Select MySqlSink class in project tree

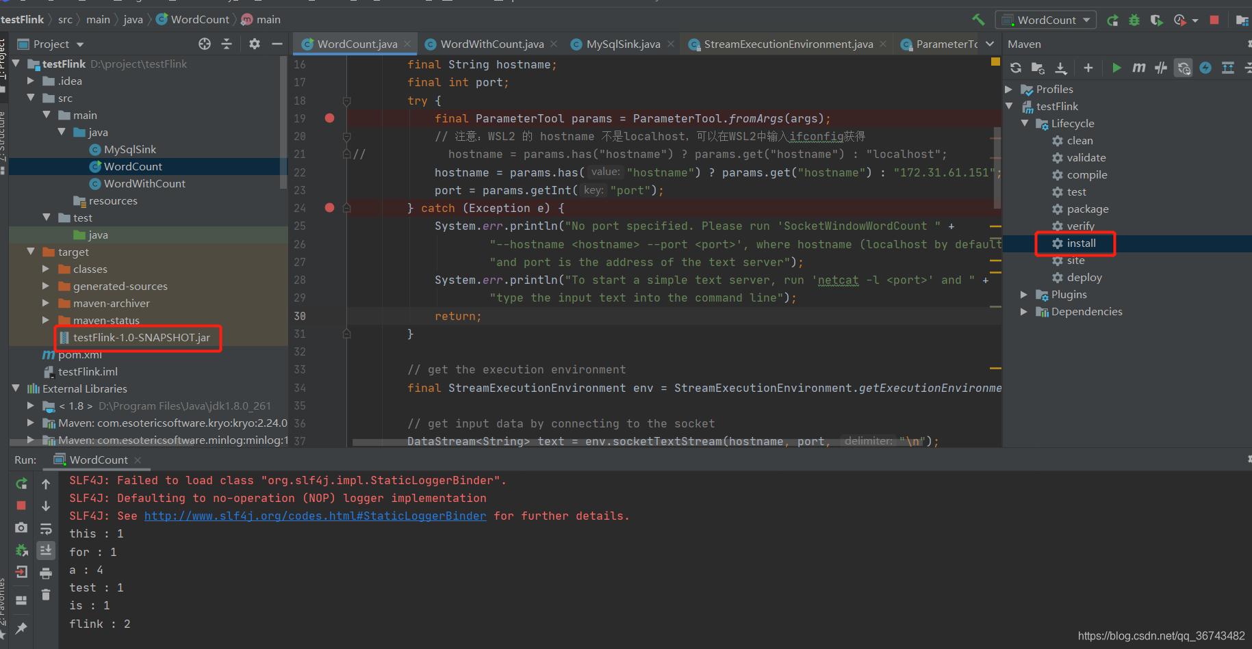130,149
